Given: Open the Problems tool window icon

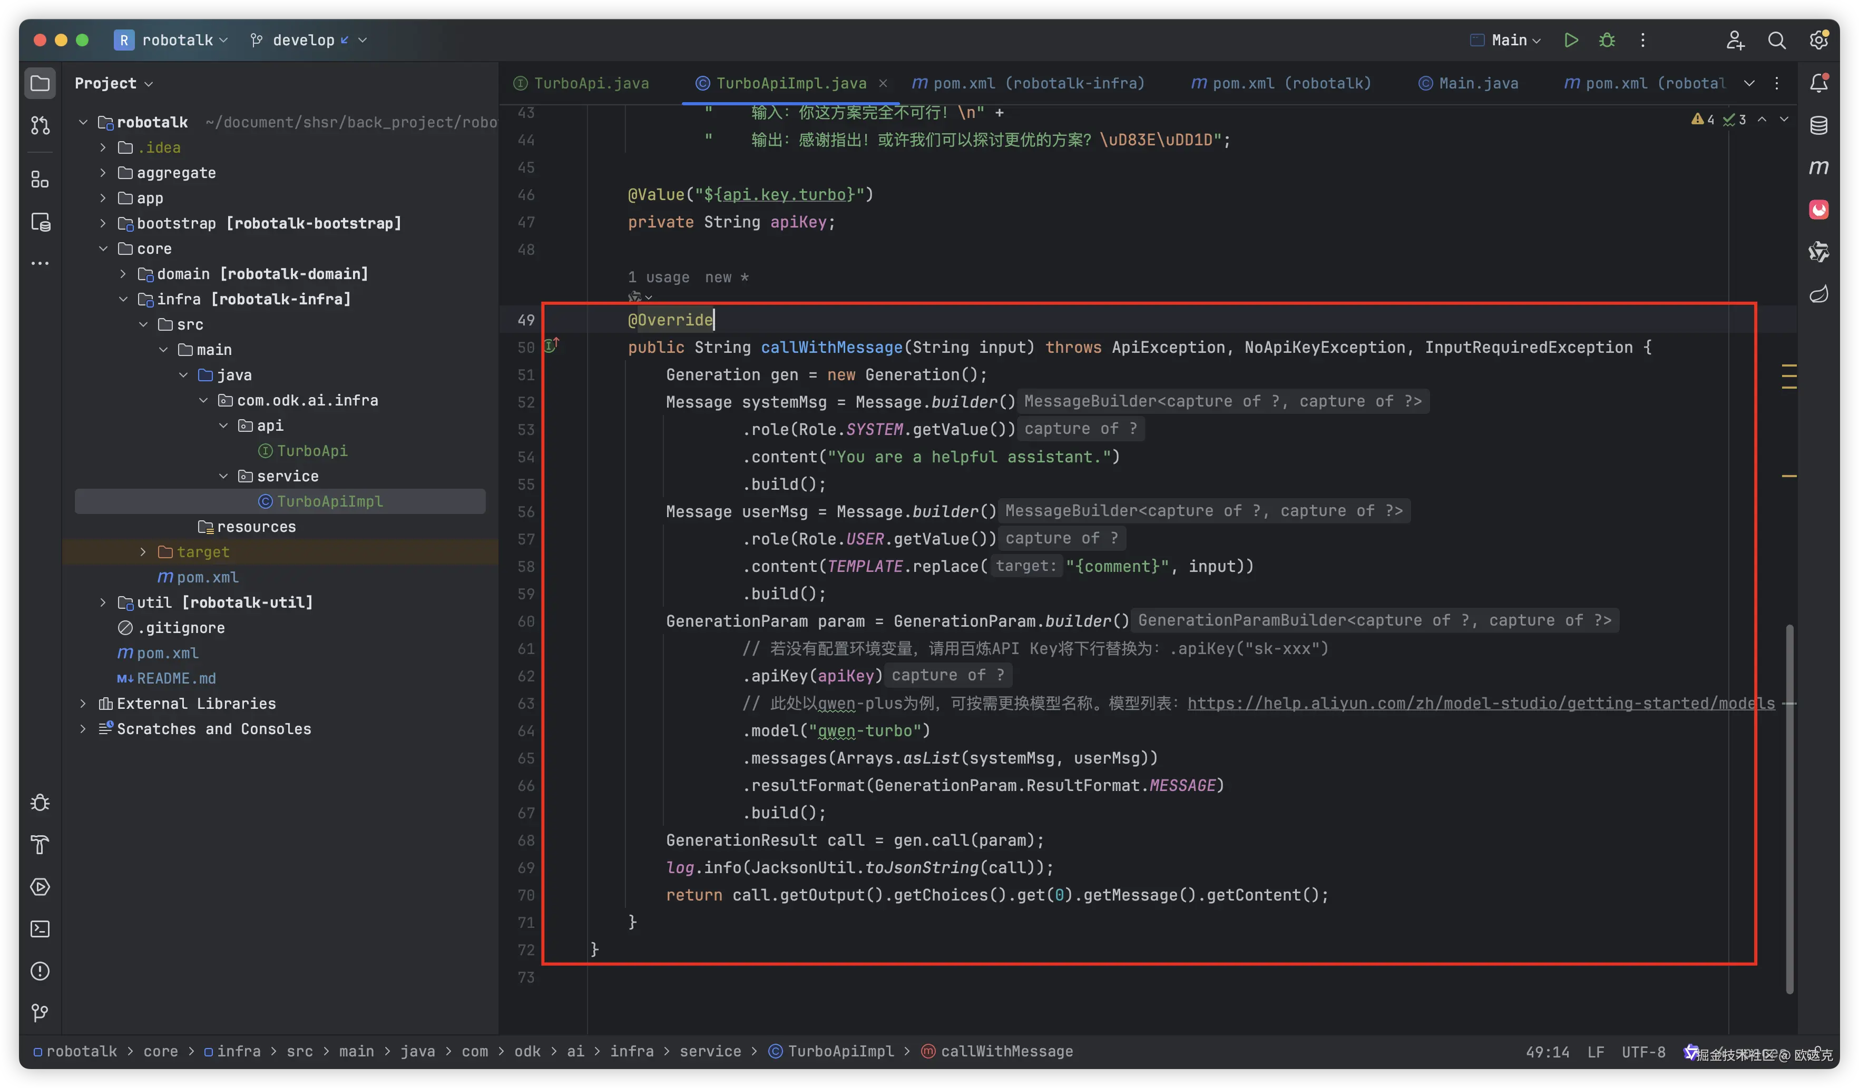Looking at the screenshot, I should coord(40,971).
